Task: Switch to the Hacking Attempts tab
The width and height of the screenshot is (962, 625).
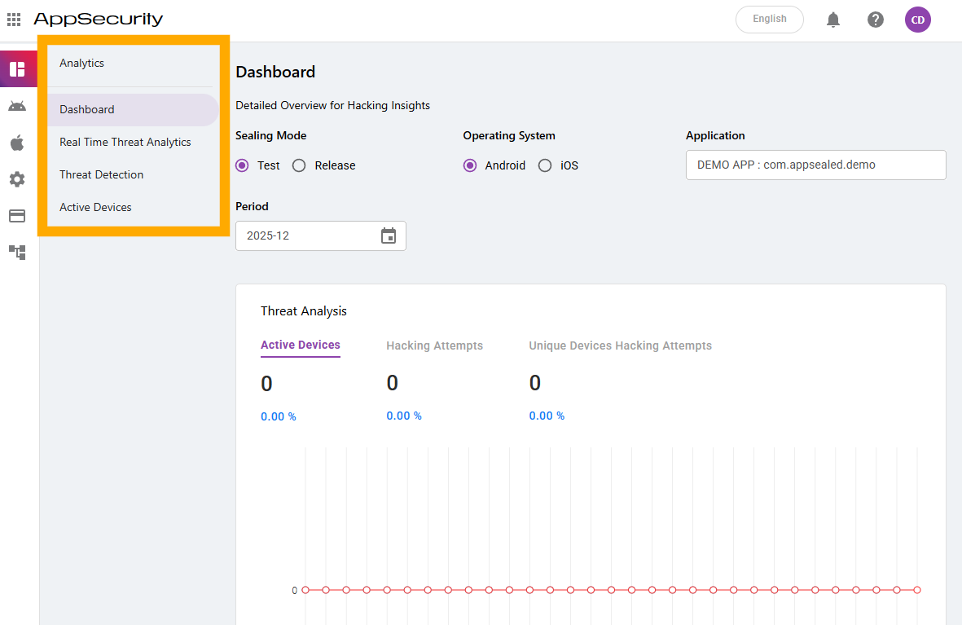Action: point(434,346)
